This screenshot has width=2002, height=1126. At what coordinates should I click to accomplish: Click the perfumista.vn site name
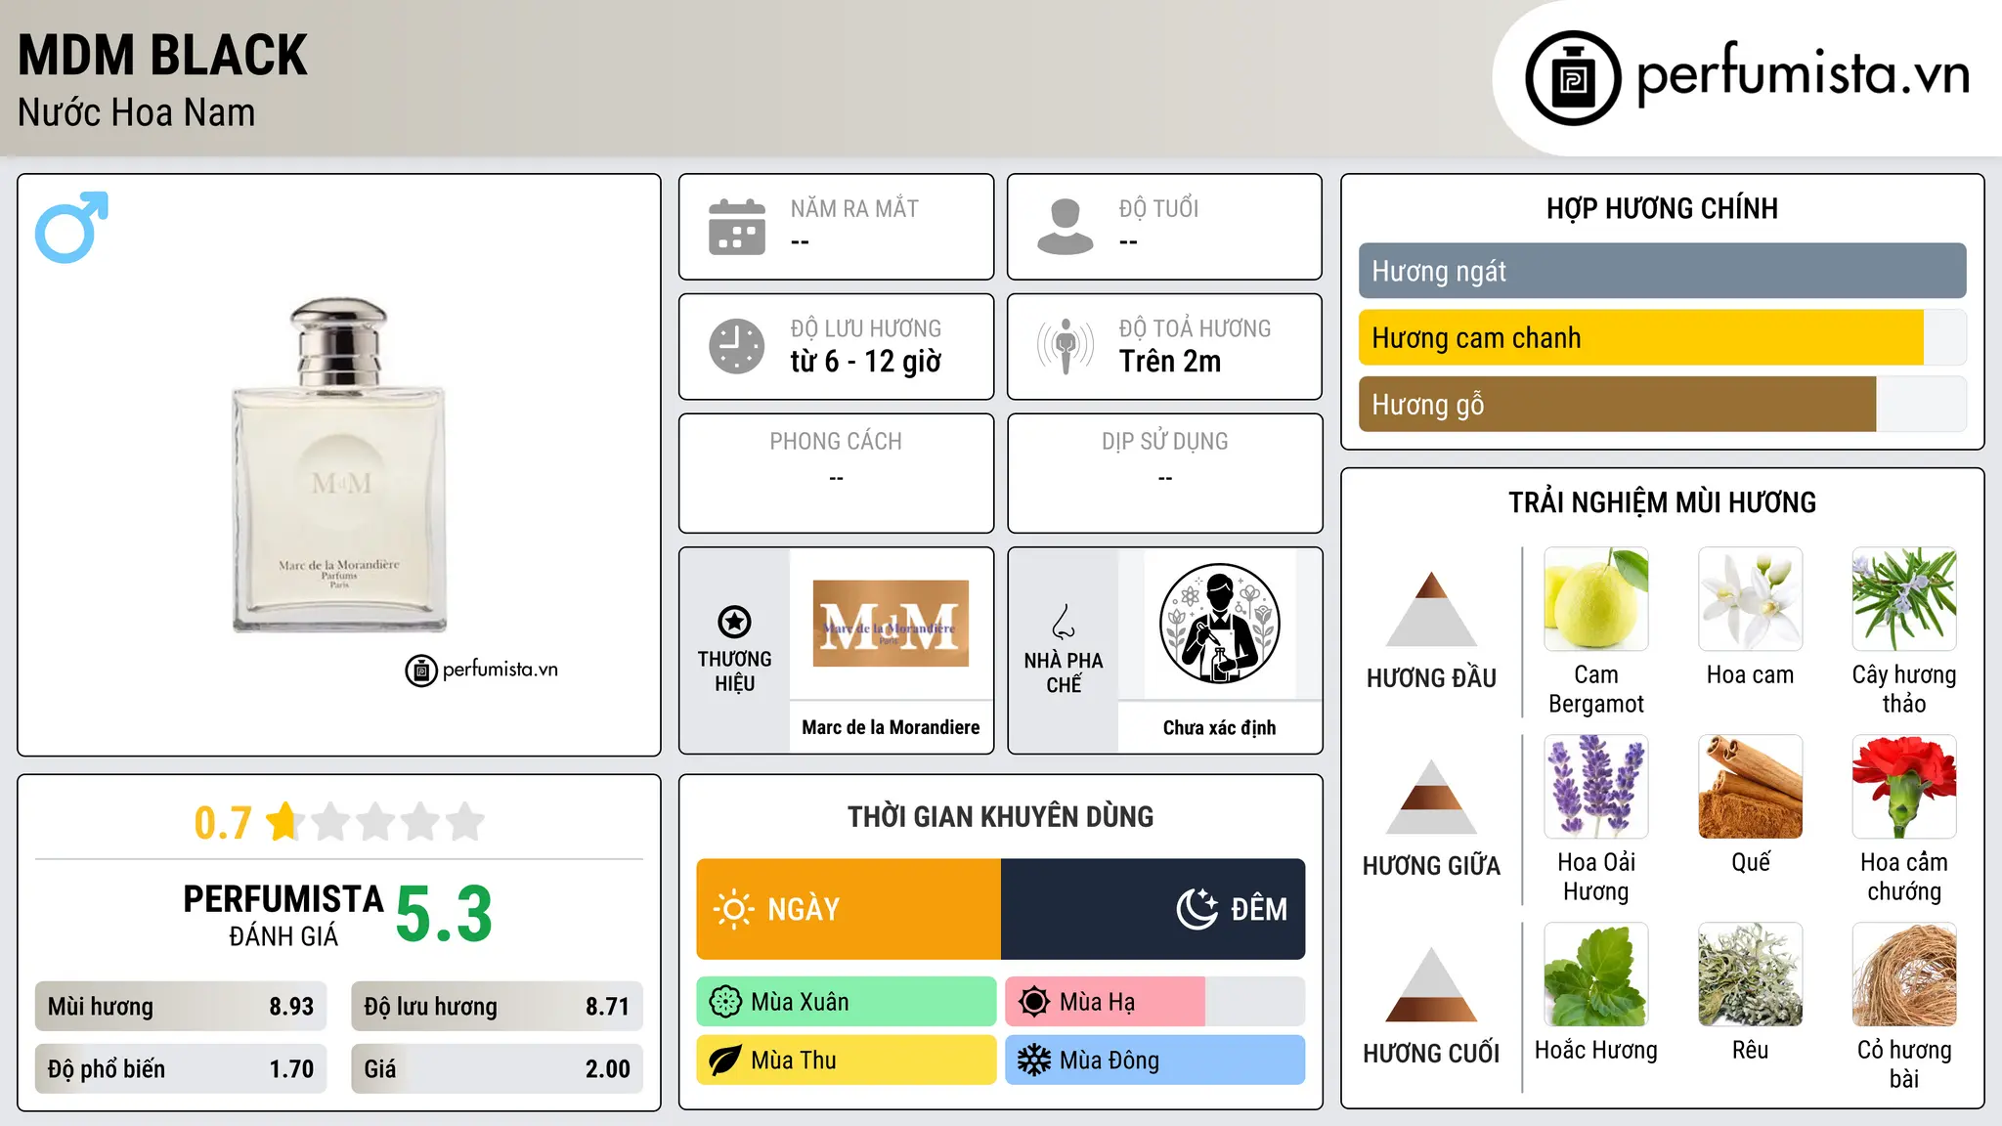point(1804,75)
